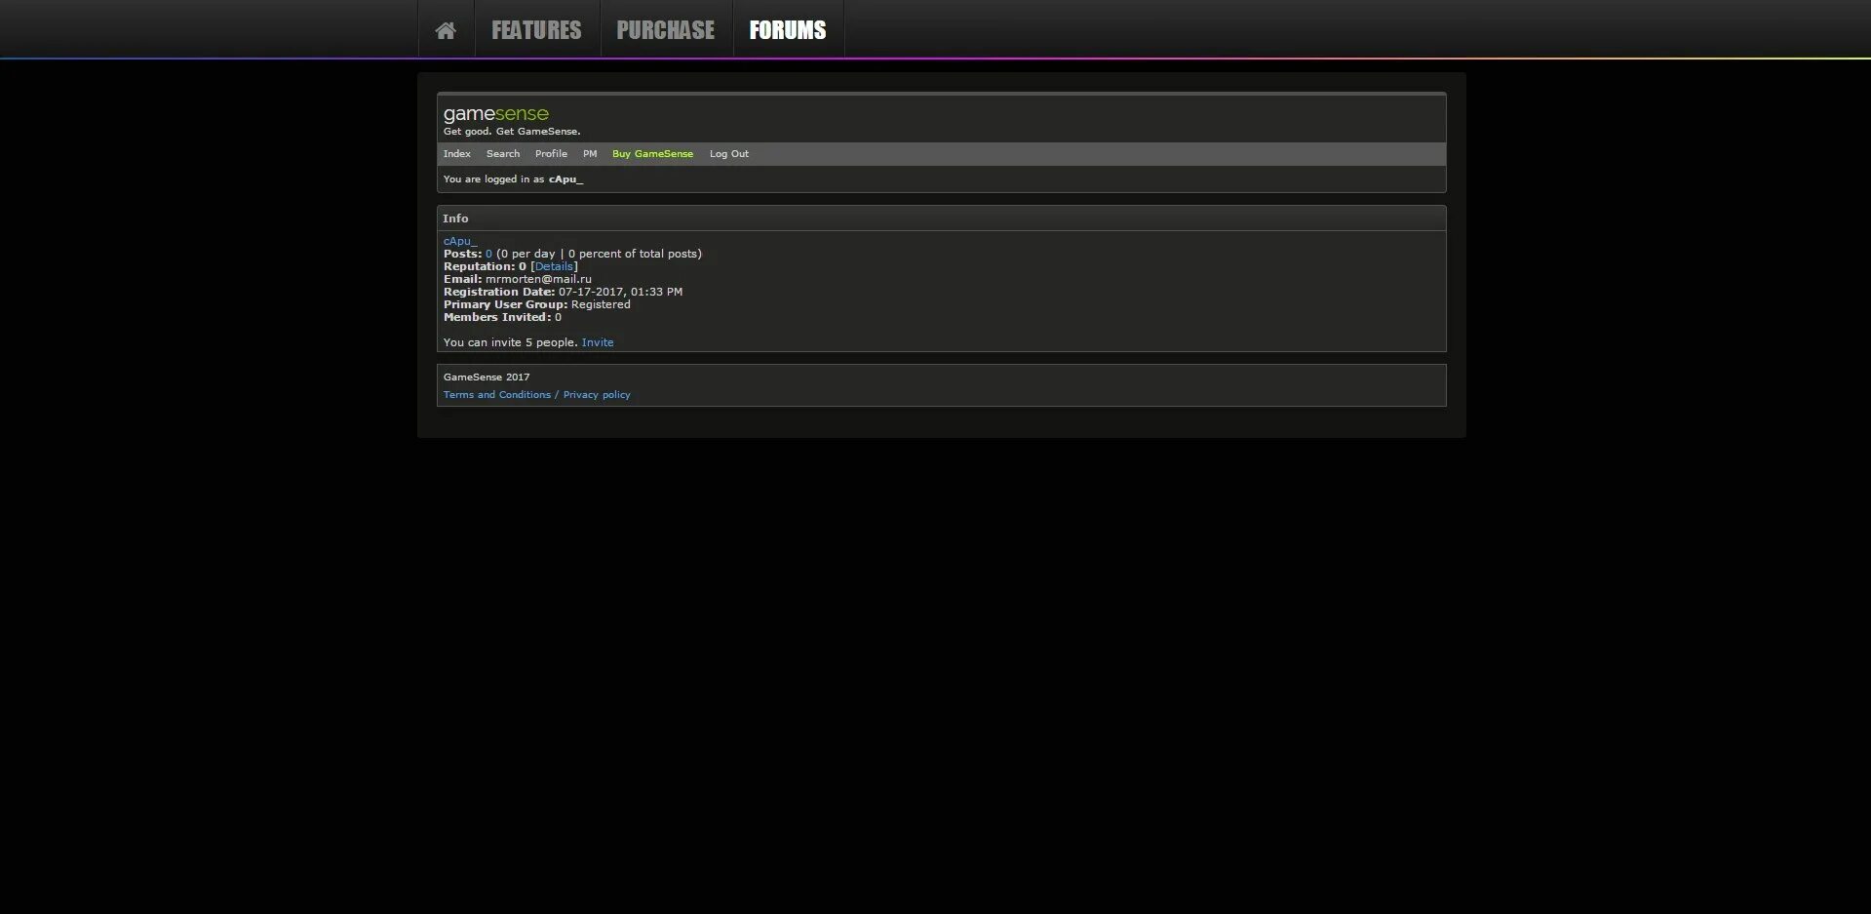Screen dimensions: 1871x914
Task: Open the FEATURES page
Action: pyautogui.click(x=536, y=30)
